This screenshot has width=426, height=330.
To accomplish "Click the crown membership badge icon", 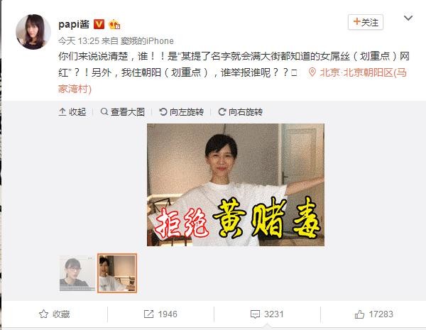I will (x=114, y=25).
